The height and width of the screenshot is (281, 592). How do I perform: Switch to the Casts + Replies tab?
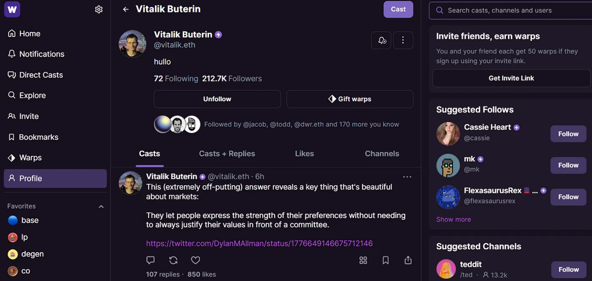[x=227, y=154]
